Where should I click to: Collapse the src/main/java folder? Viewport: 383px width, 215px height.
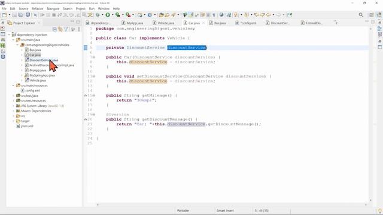13,40
